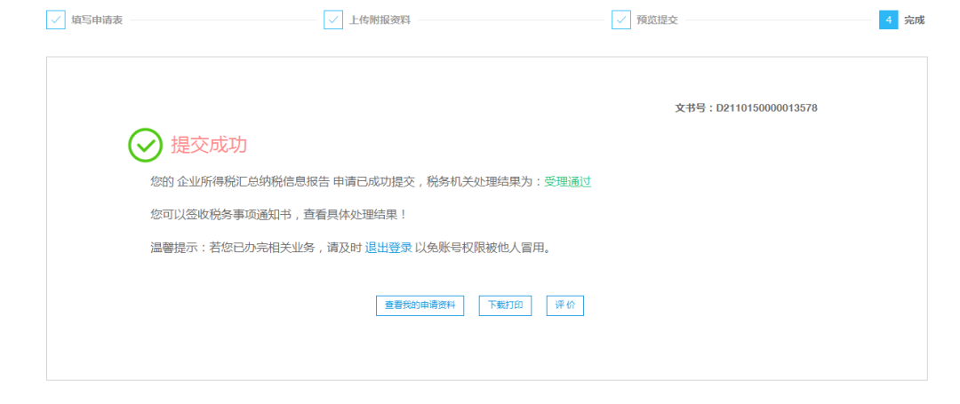Image resolution: width=960 pixels, height=404 pixels.
Task: Select the 预览提交 step label
Action: pos(657,20)
